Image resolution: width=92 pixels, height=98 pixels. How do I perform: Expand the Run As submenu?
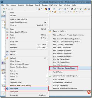[x=47, y=71]
